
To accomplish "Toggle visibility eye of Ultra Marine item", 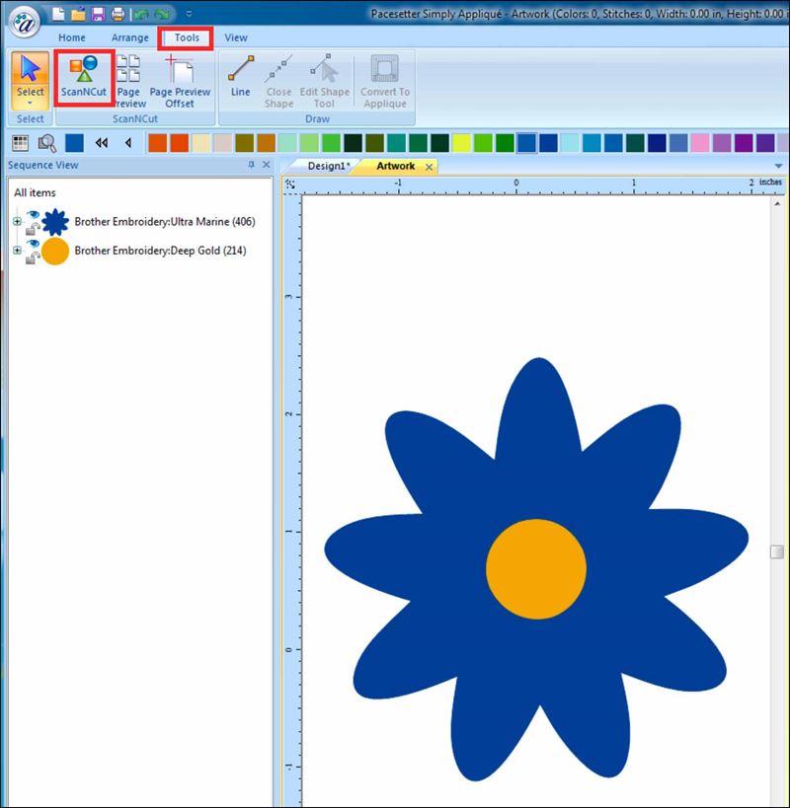I will click(33, 214).
